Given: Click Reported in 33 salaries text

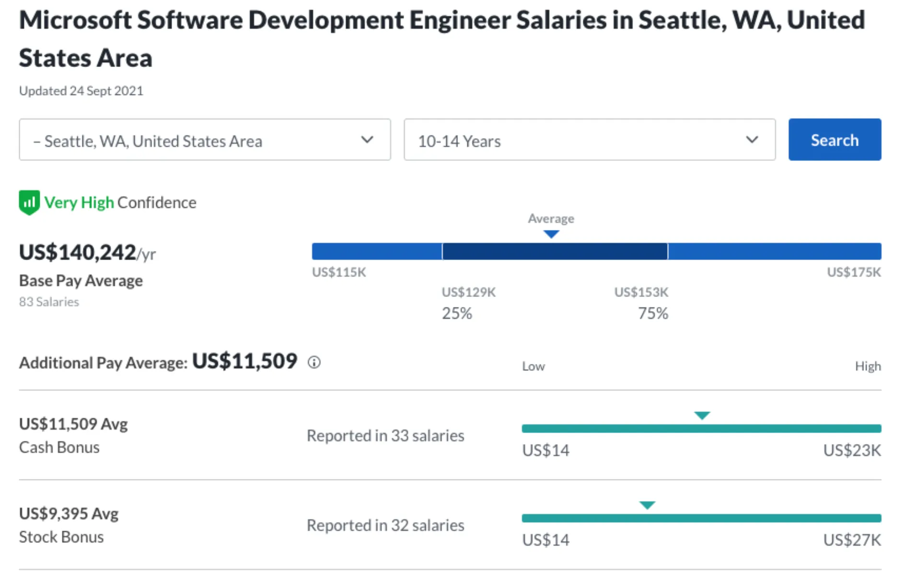Looking at the screenshot, I should click(x=385, y=435).
